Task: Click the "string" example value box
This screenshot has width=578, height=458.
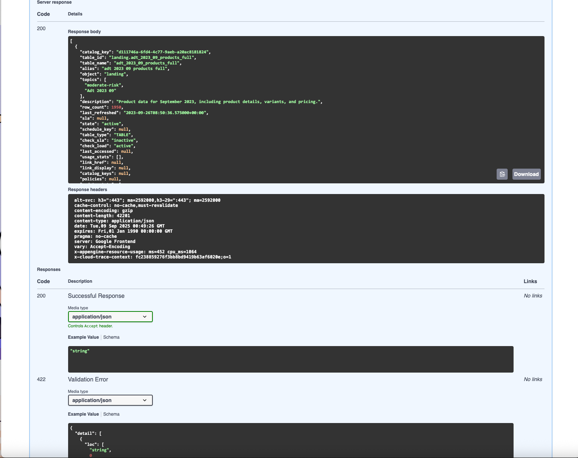Action: [x=290, y=359]
